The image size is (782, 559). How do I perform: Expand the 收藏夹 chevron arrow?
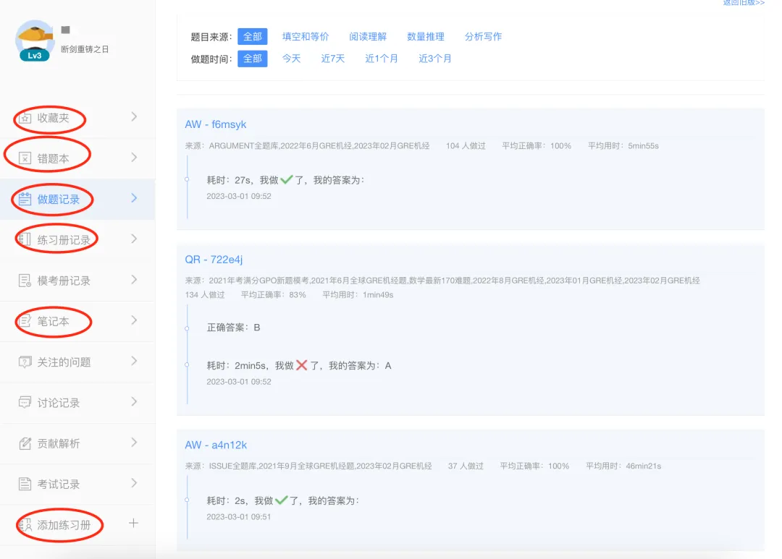[x=134, y=117]
